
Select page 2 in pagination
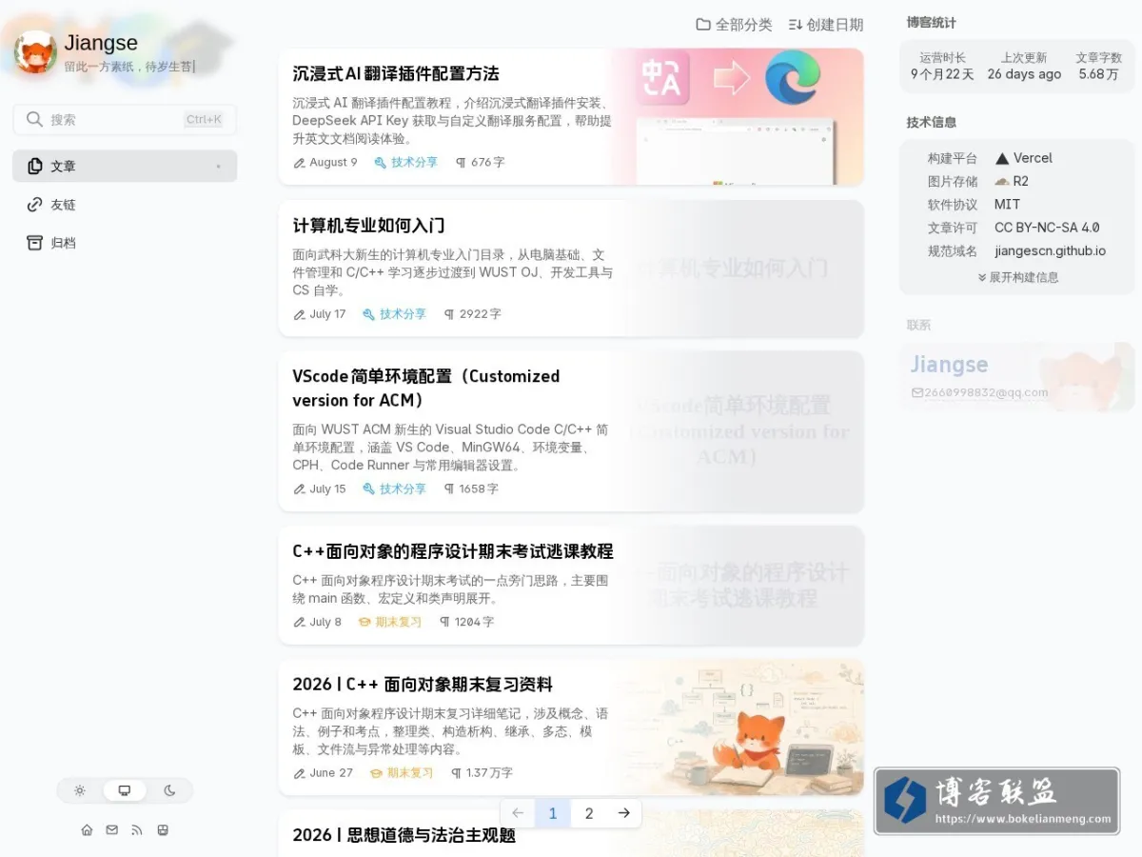pyautogui.click(x=589, y=813)
